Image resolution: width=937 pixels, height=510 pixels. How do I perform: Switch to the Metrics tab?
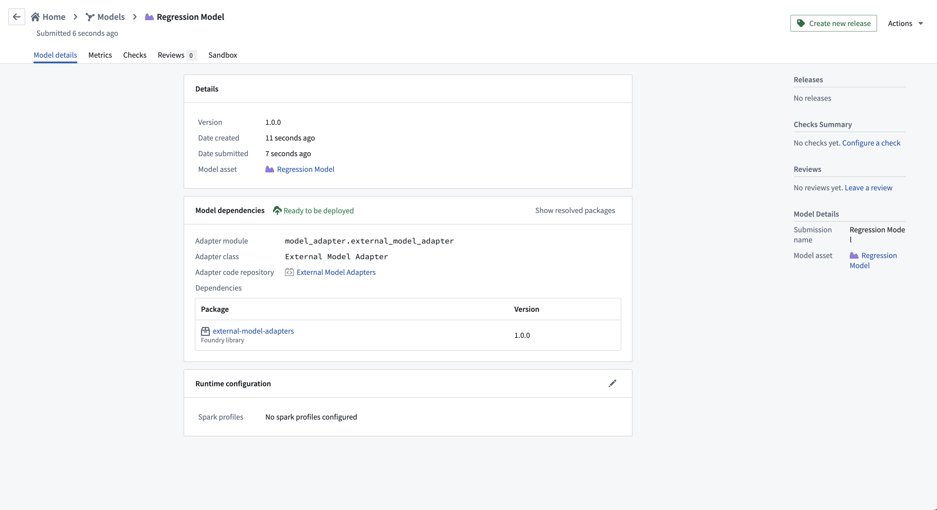tap(100, 55)
